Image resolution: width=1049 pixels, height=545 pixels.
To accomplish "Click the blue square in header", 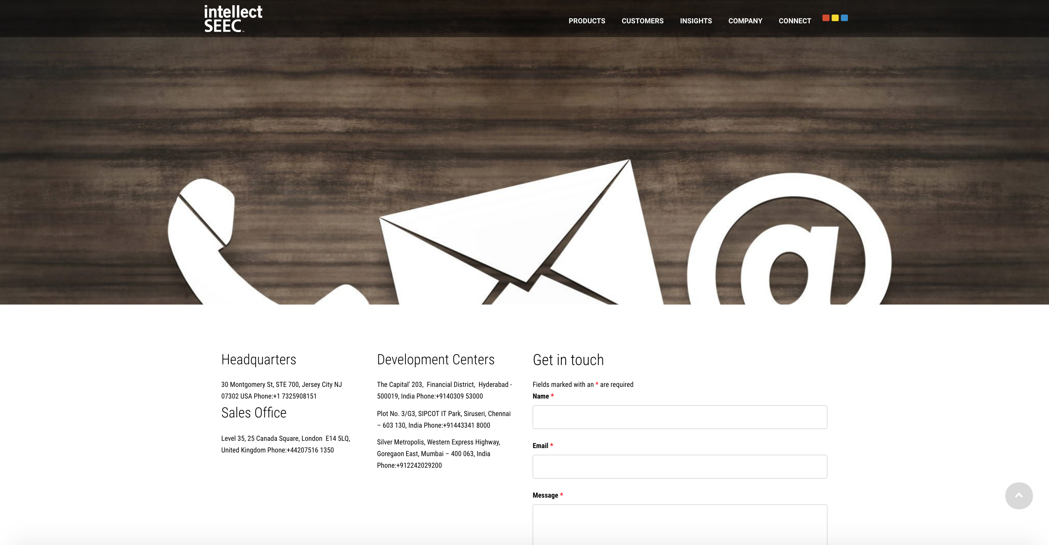I will [x=844, y=18].
